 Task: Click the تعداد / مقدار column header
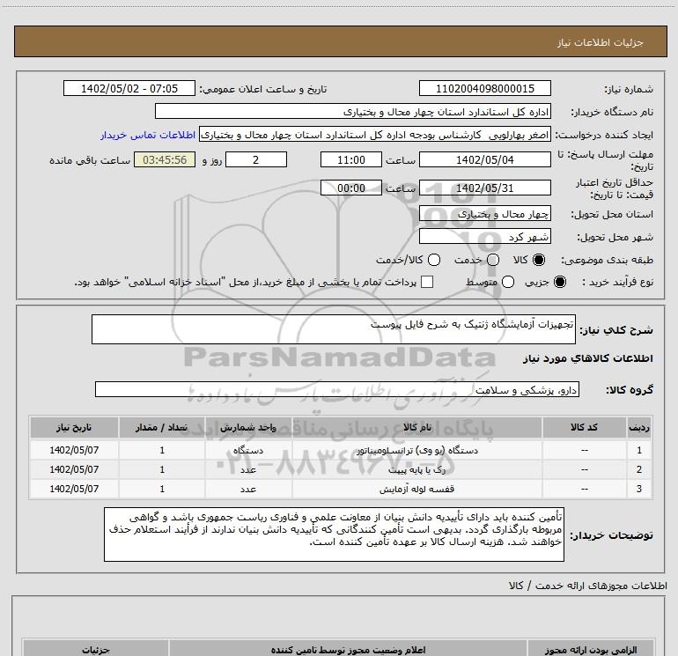coord(162,427)
